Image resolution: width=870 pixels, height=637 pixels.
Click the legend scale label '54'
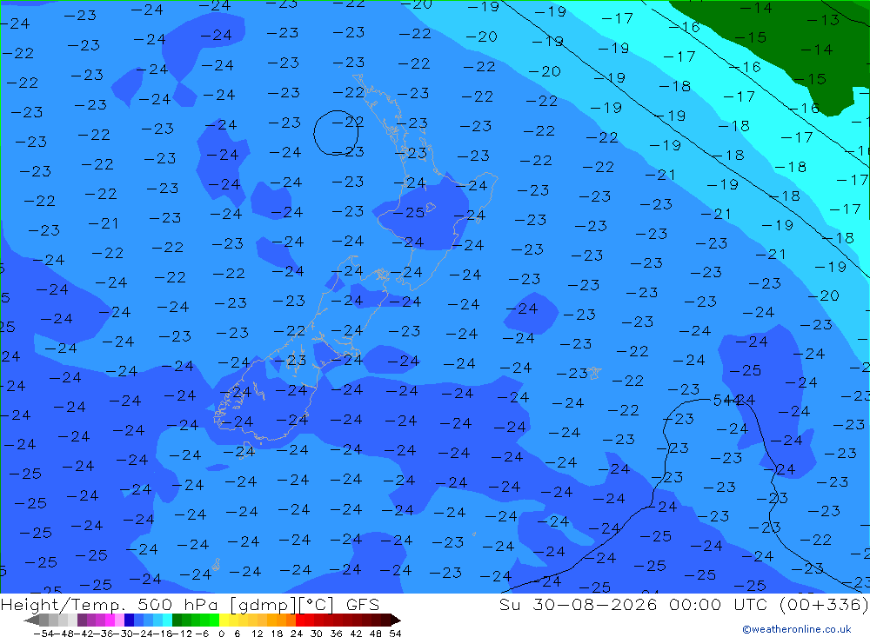(395, 634)
